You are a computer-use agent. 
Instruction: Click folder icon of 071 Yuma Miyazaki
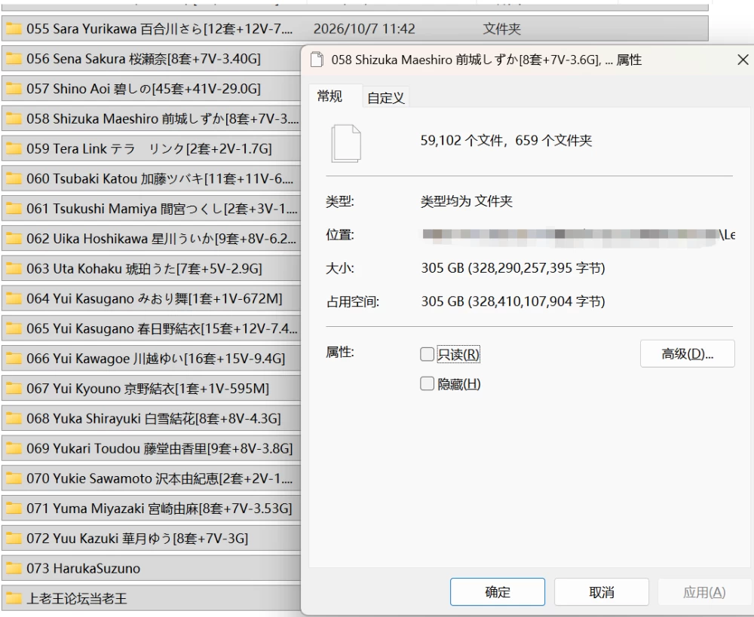pyautogui.click(x=14, y=509)
